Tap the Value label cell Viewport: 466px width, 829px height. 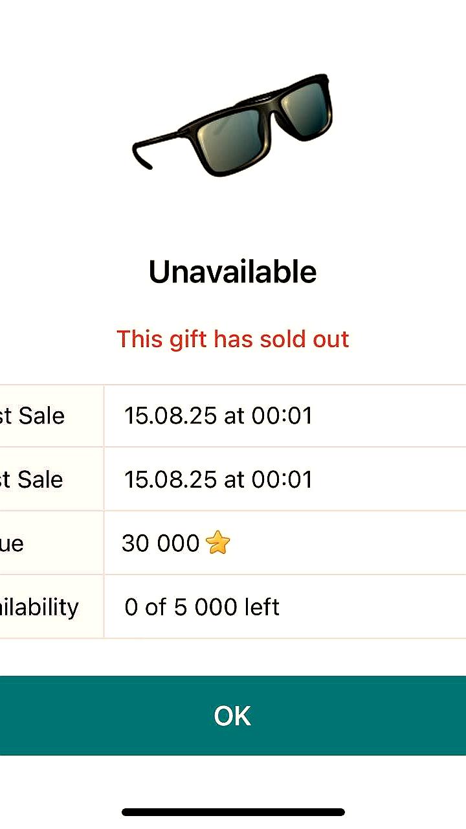[52, 543]
